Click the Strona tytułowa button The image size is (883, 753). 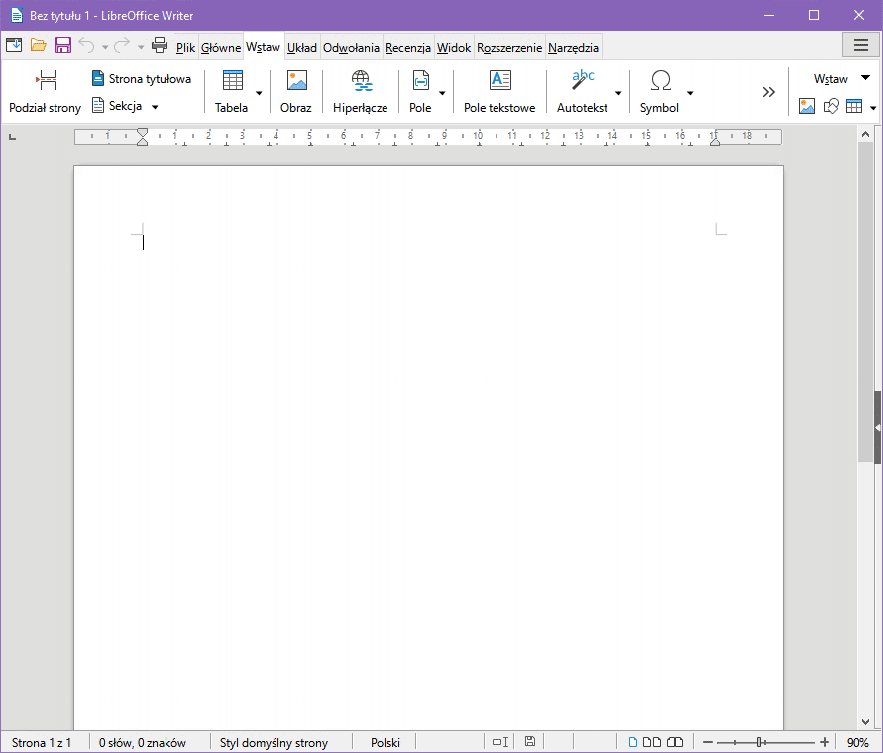point(141,78)
